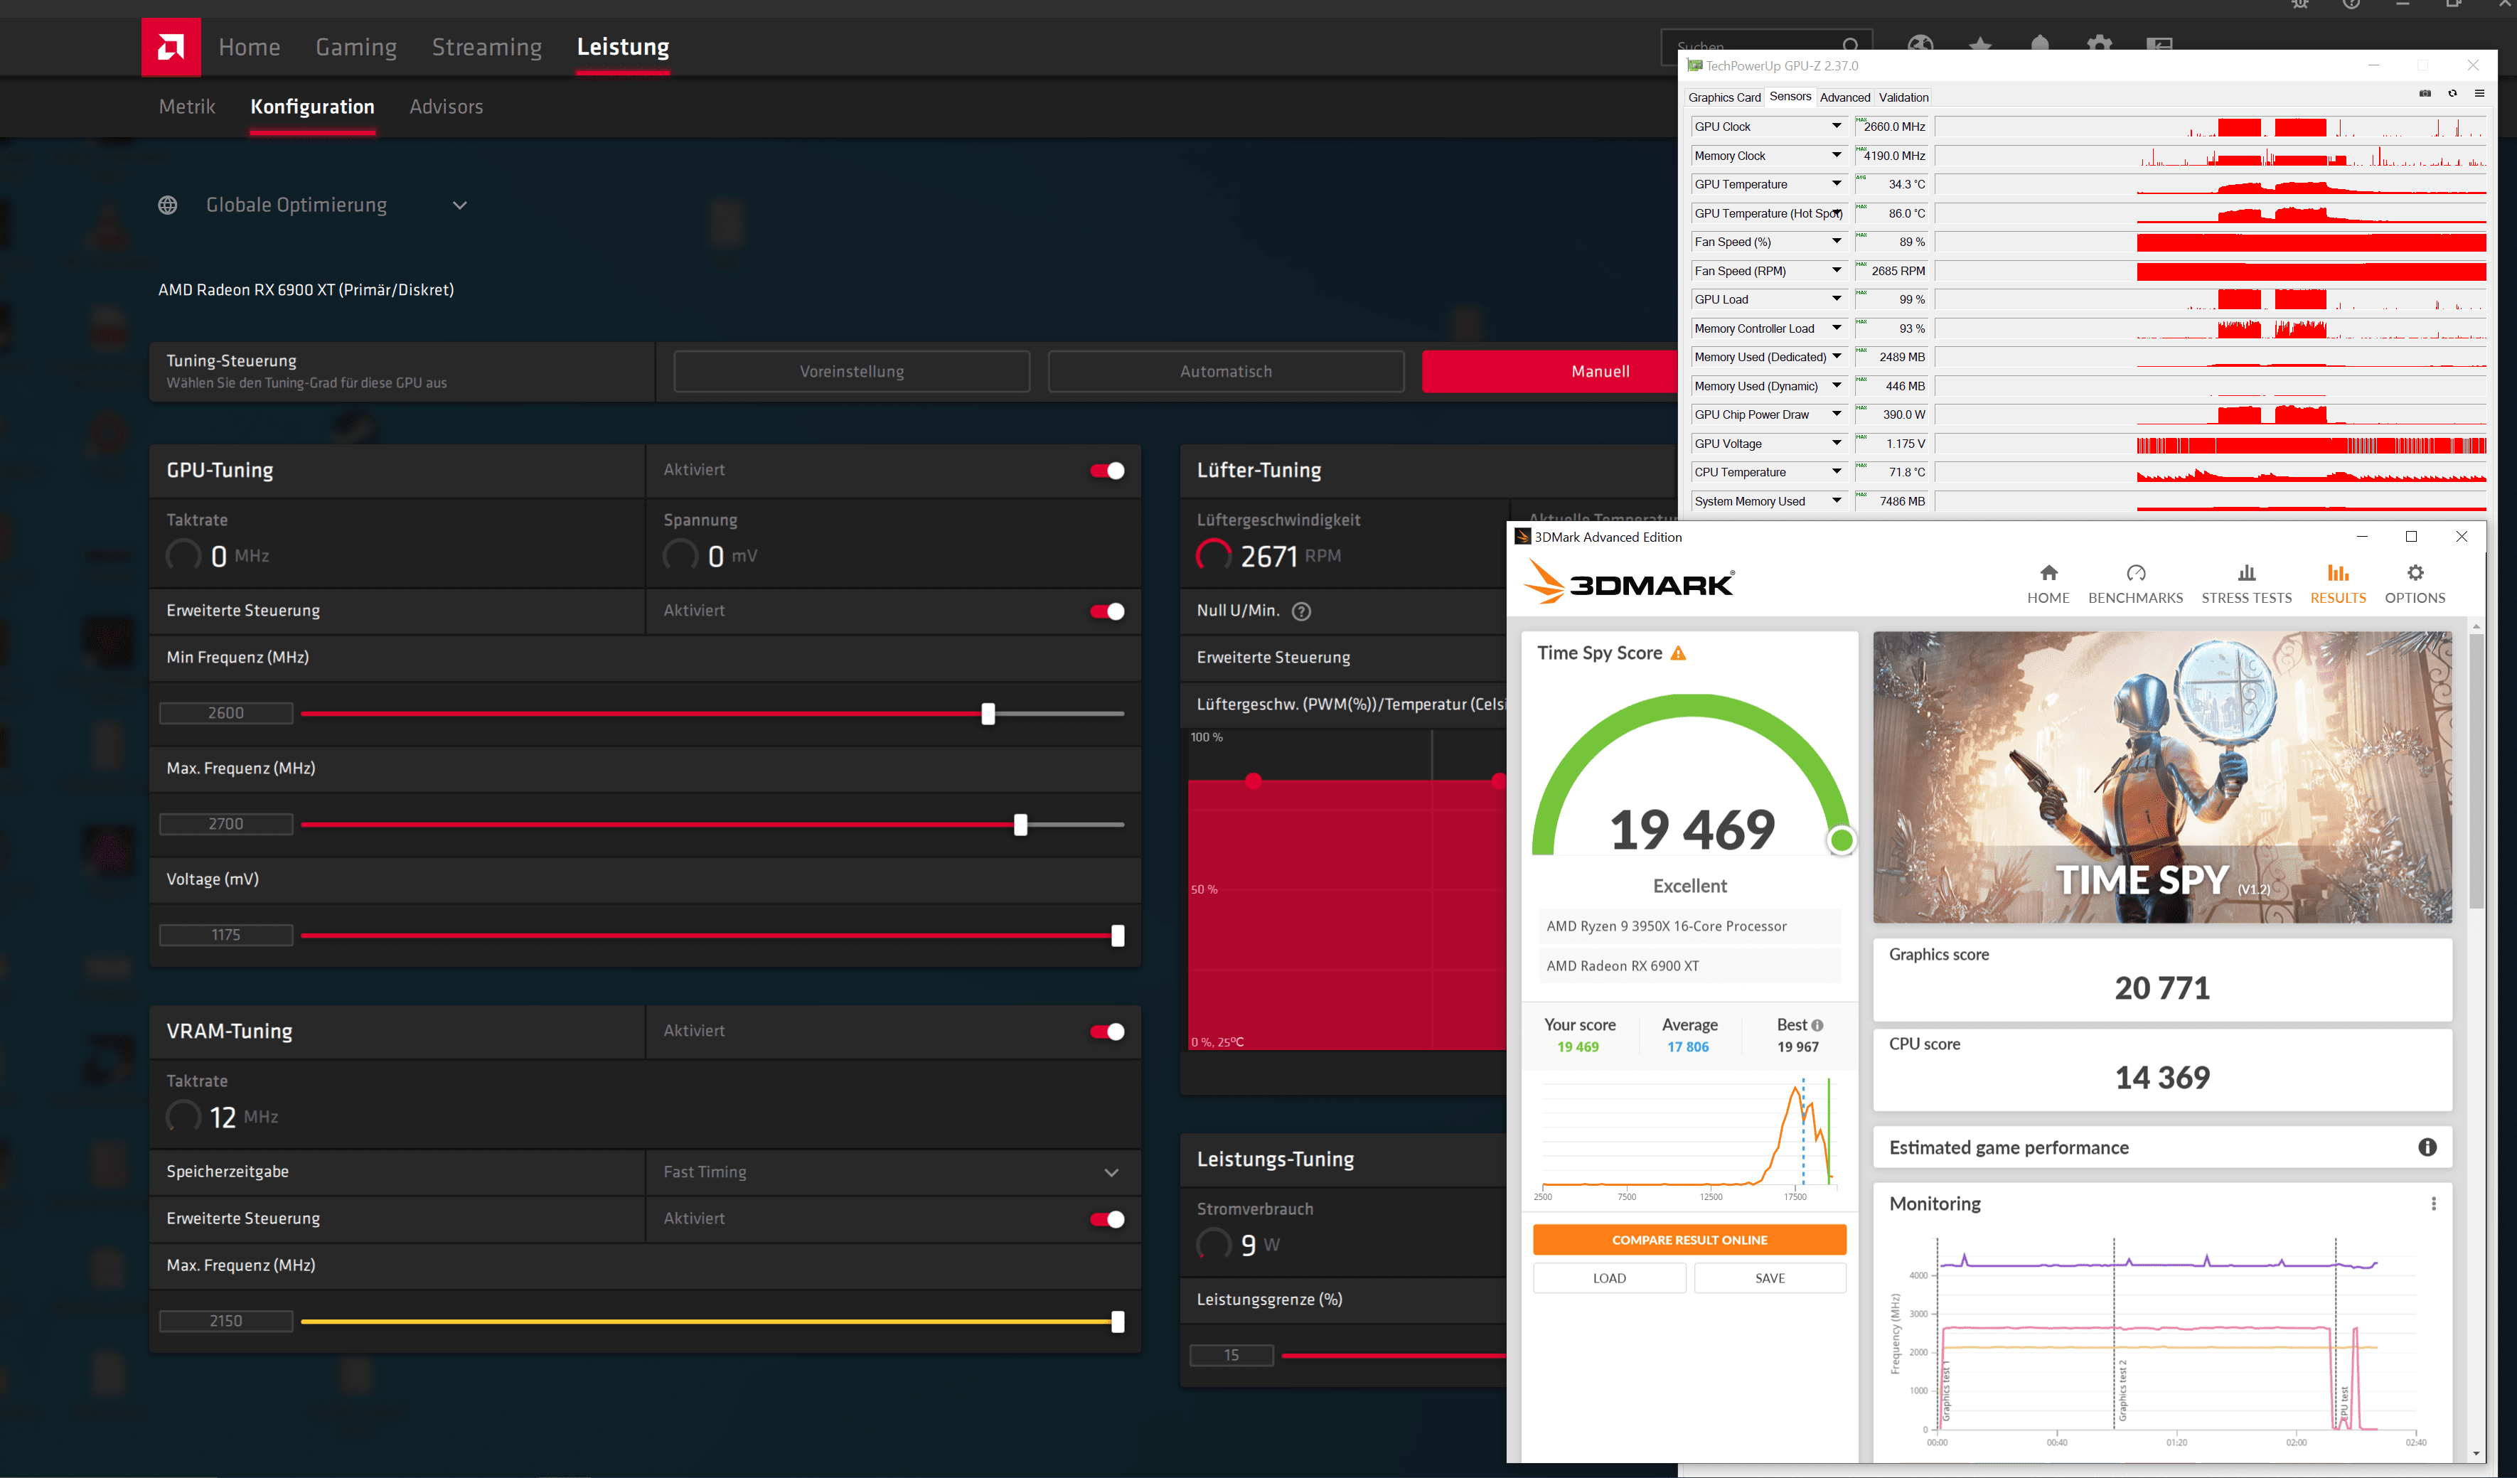Open AMD settings gear icon

(2100, 45)
